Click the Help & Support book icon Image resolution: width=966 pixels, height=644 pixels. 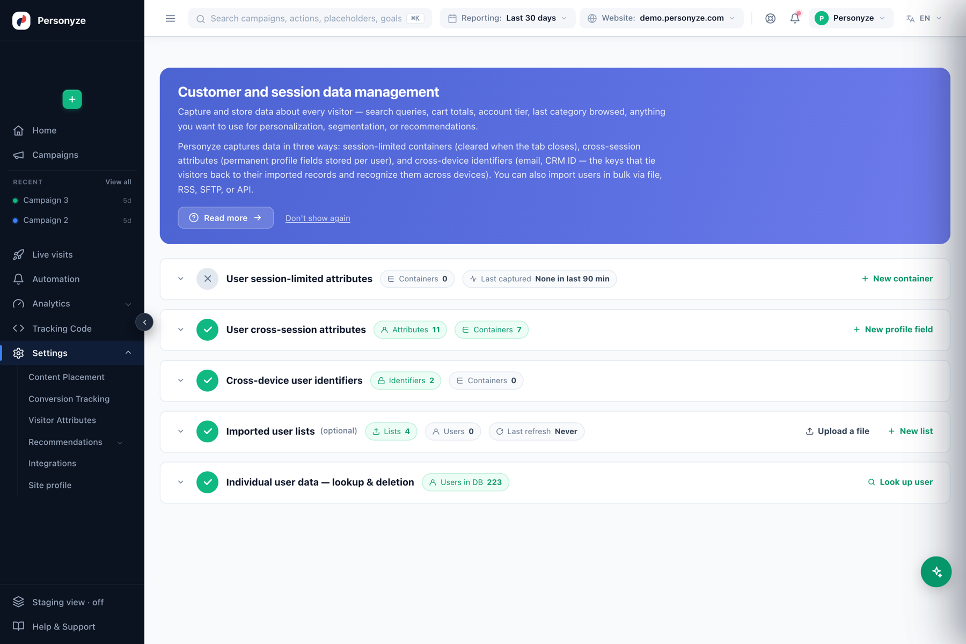(x=19, y=626)
